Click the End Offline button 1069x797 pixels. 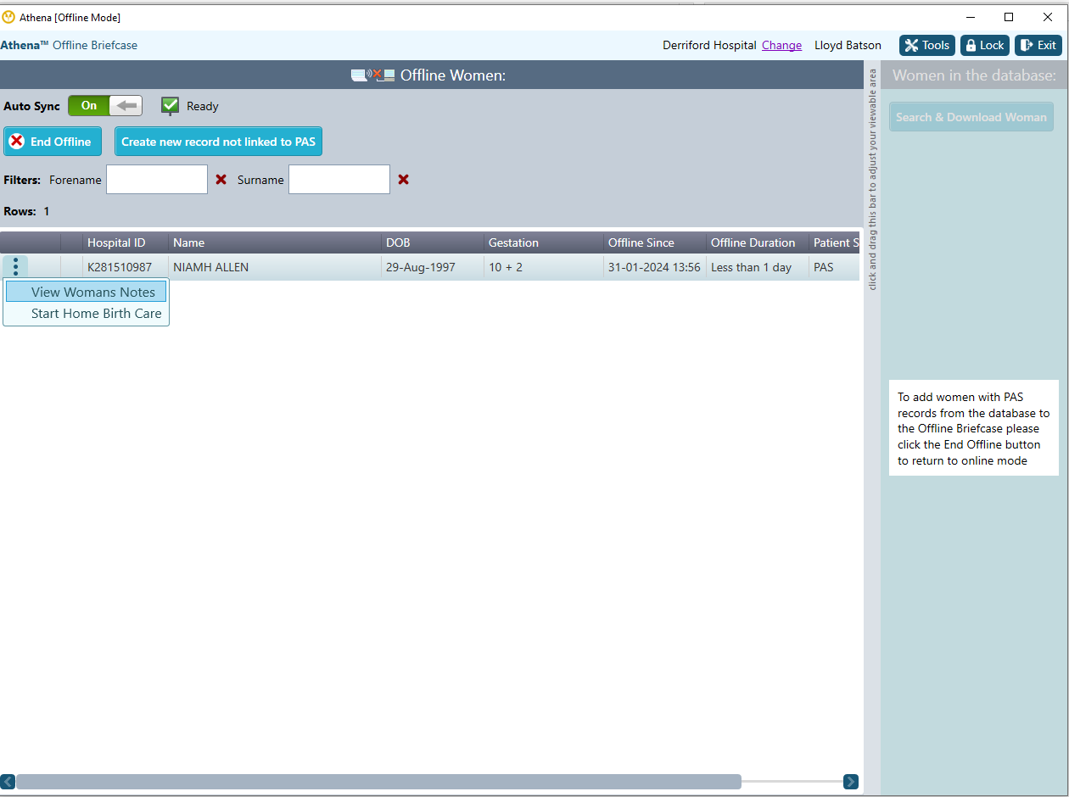(53, 142)
